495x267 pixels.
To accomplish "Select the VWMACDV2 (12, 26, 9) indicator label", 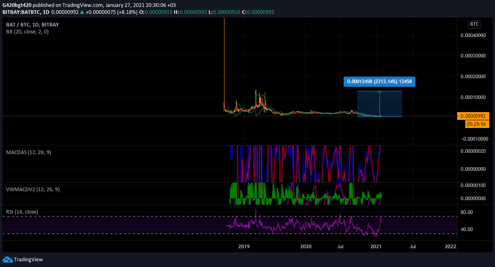I will (33, 189).
